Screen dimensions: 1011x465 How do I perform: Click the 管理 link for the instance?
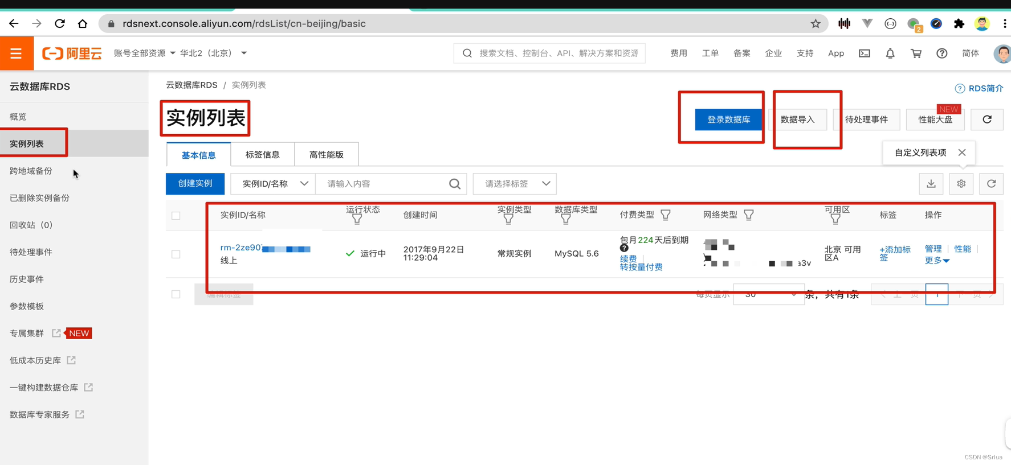[933, 249]
